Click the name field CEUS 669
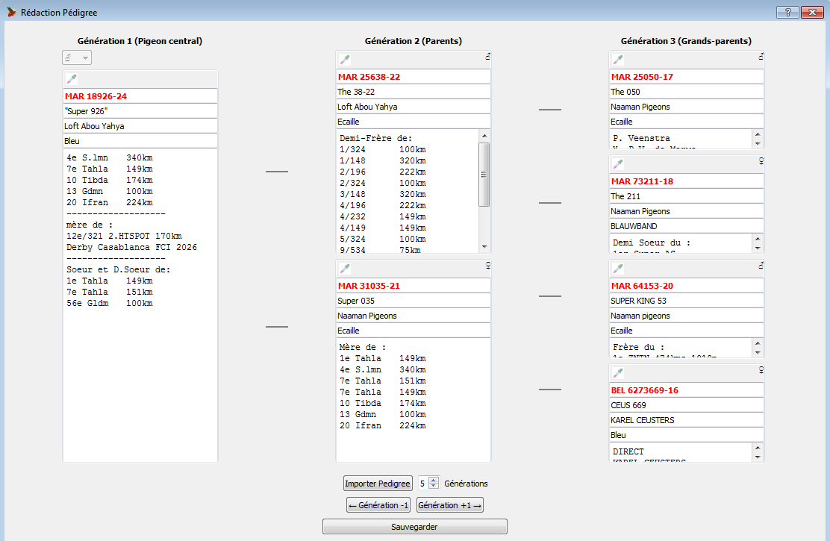 (x=687, y=405)
